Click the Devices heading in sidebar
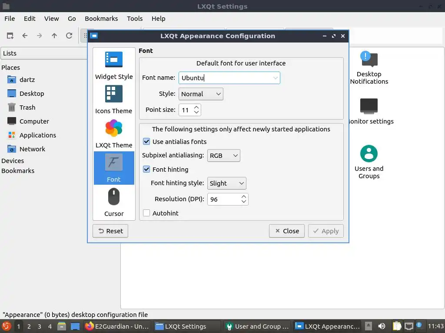 (x=13, y=161)
